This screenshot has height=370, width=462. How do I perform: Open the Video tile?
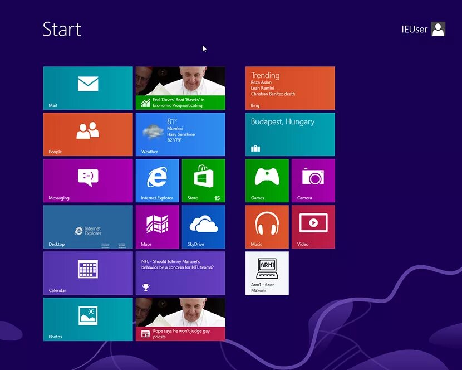point(313,227)
